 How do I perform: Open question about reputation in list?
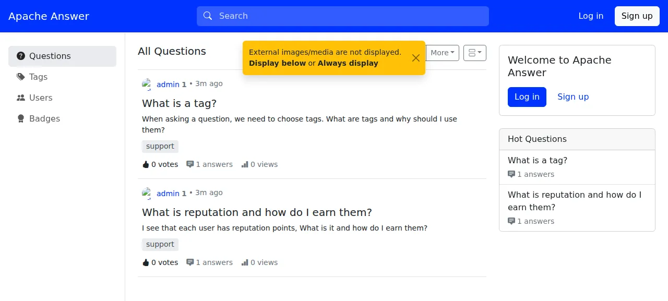[257, 212]
